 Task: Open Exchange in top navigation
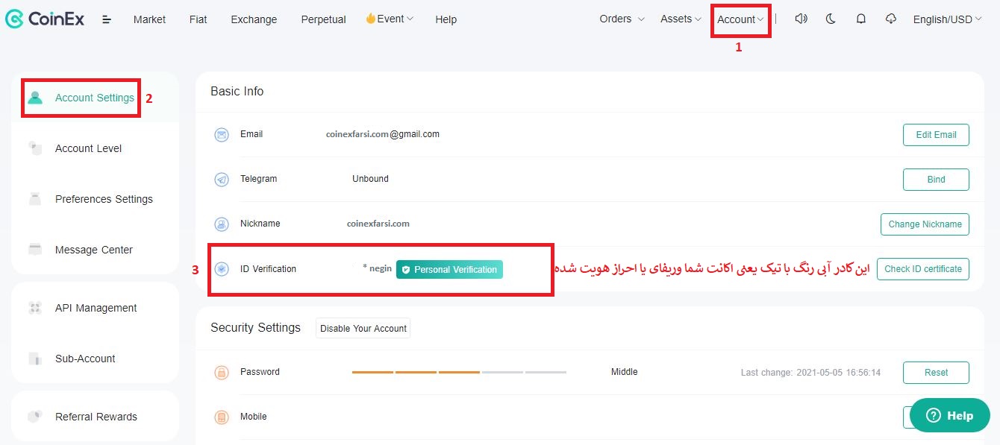tap(254, 19)
